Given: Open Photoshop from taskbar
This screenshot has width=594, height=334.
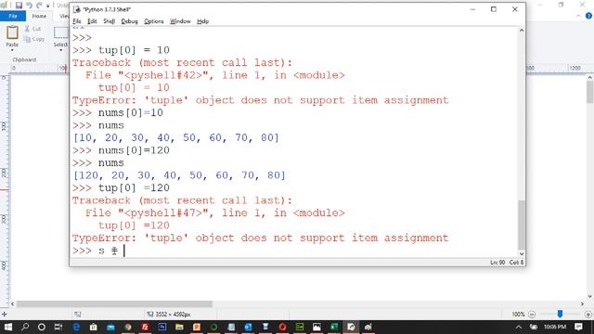Looking at the screenshot, I should click(x=162, y=327).
